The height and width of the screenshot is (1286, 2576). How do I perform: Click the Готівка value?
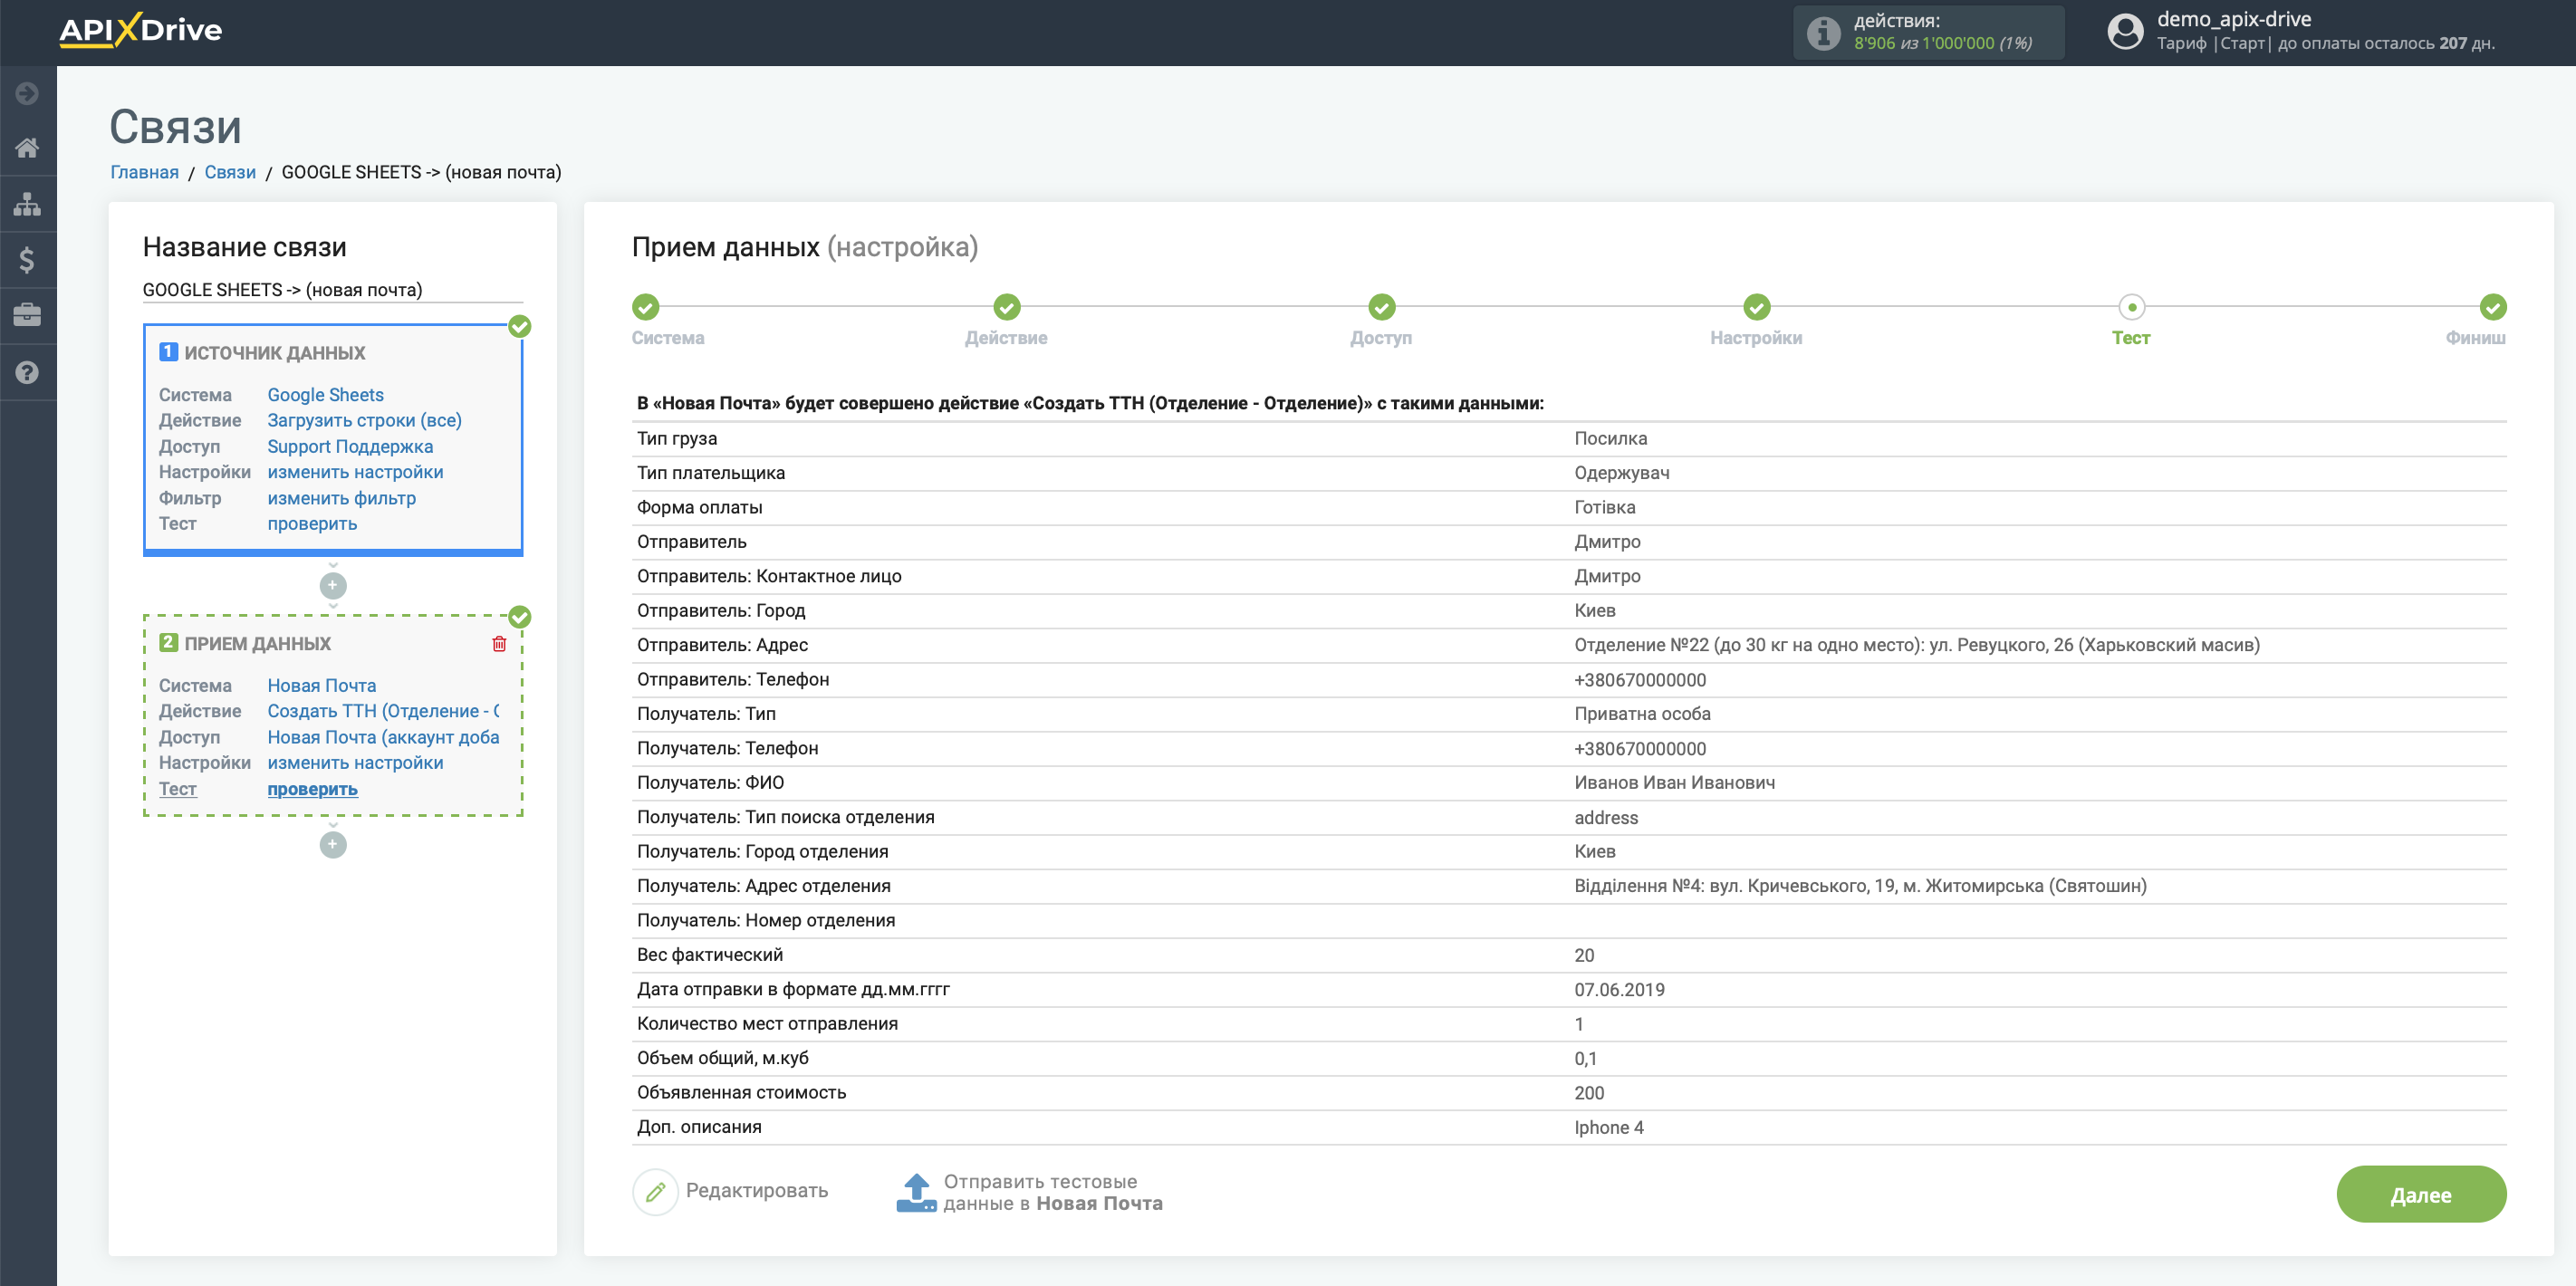1604,507
